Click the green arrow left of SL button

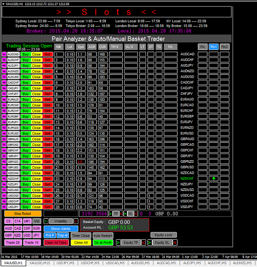[x=125, y=214]
